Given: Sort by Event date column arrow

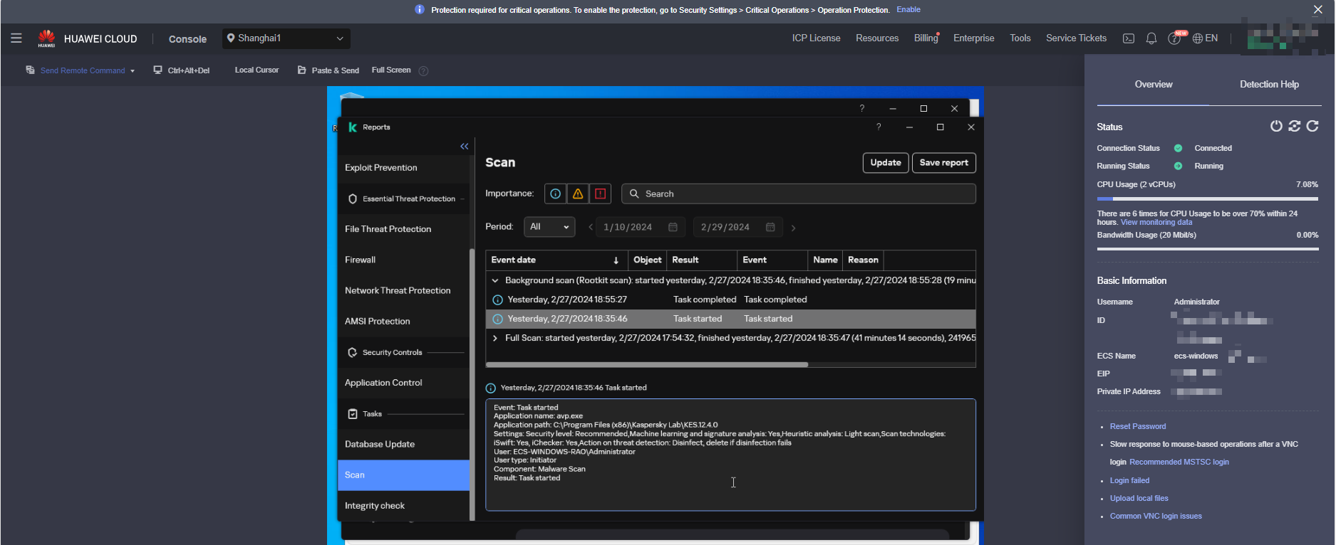Looking at the screenshot, I should click(616, 260).
